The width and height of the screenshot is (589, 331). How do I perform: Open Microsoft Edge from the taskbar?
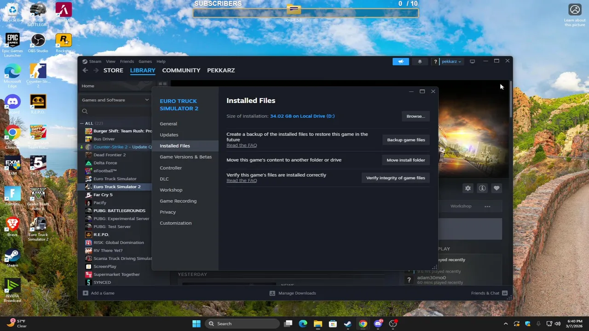[x=303, y=324]
